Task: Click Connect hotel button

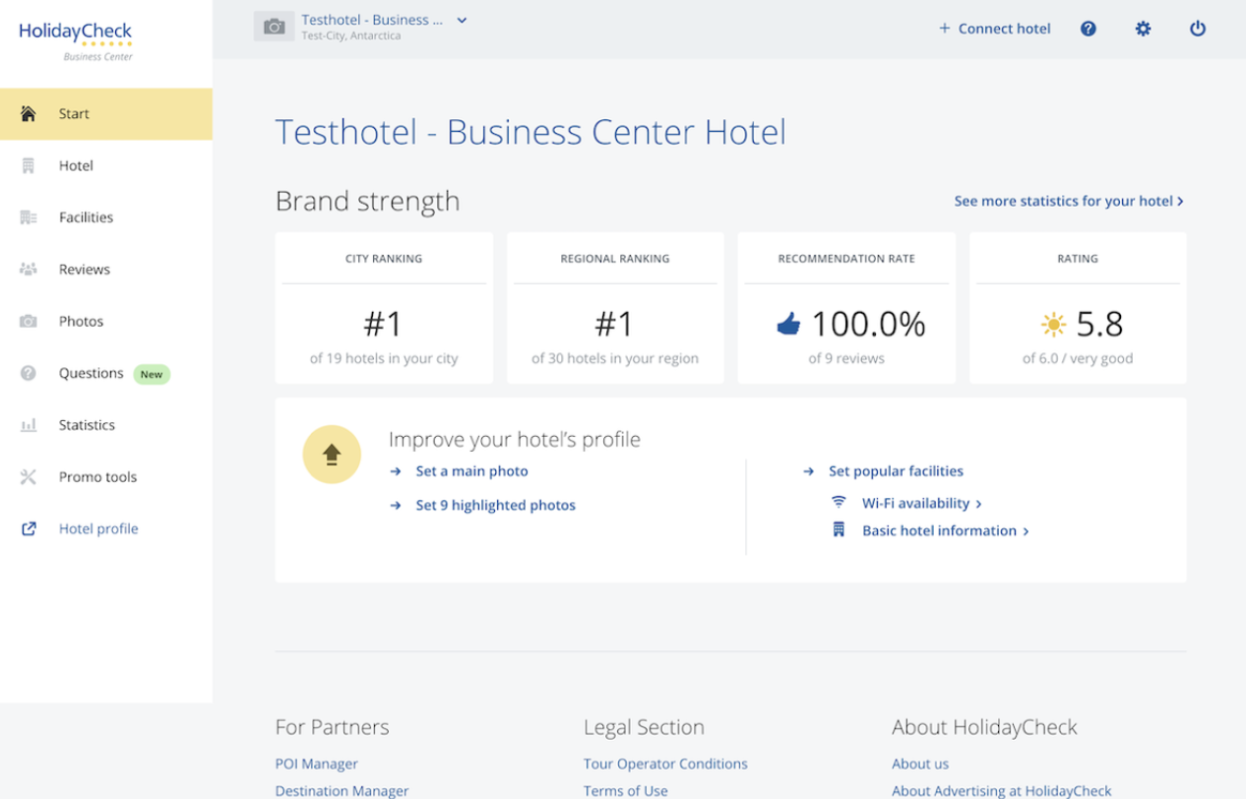Action: pyautogui.click(x=994, y=29)
